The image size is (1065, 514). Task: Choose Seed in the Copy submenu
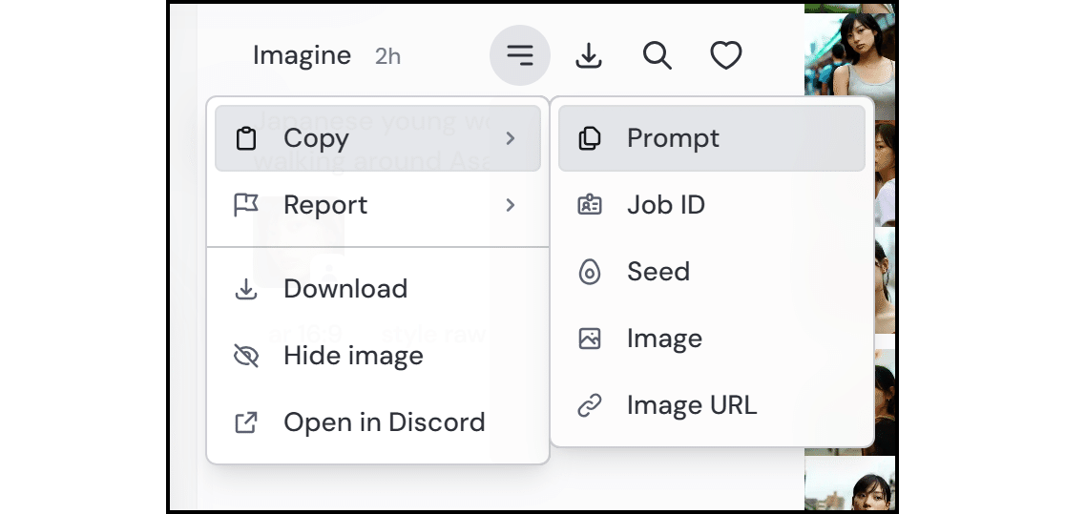[x=658, y=272]
